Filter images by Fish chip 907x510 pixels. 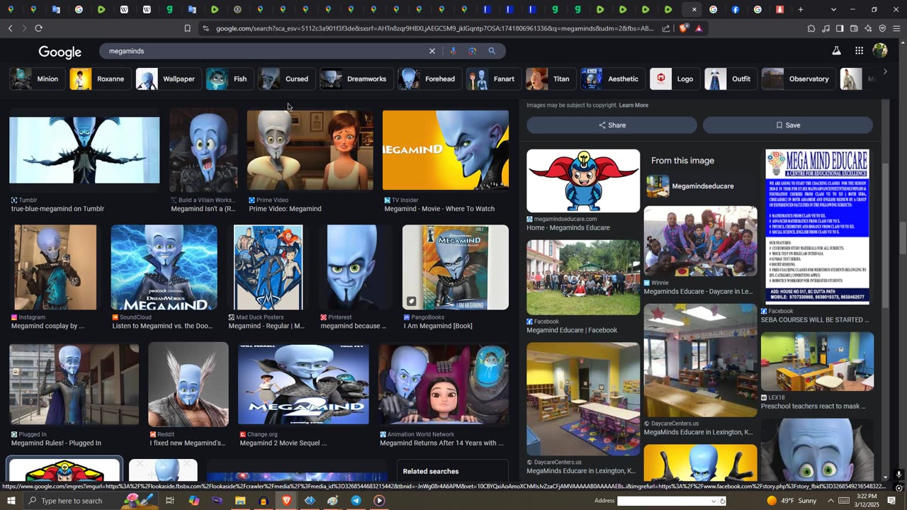(x=228, y=79)
